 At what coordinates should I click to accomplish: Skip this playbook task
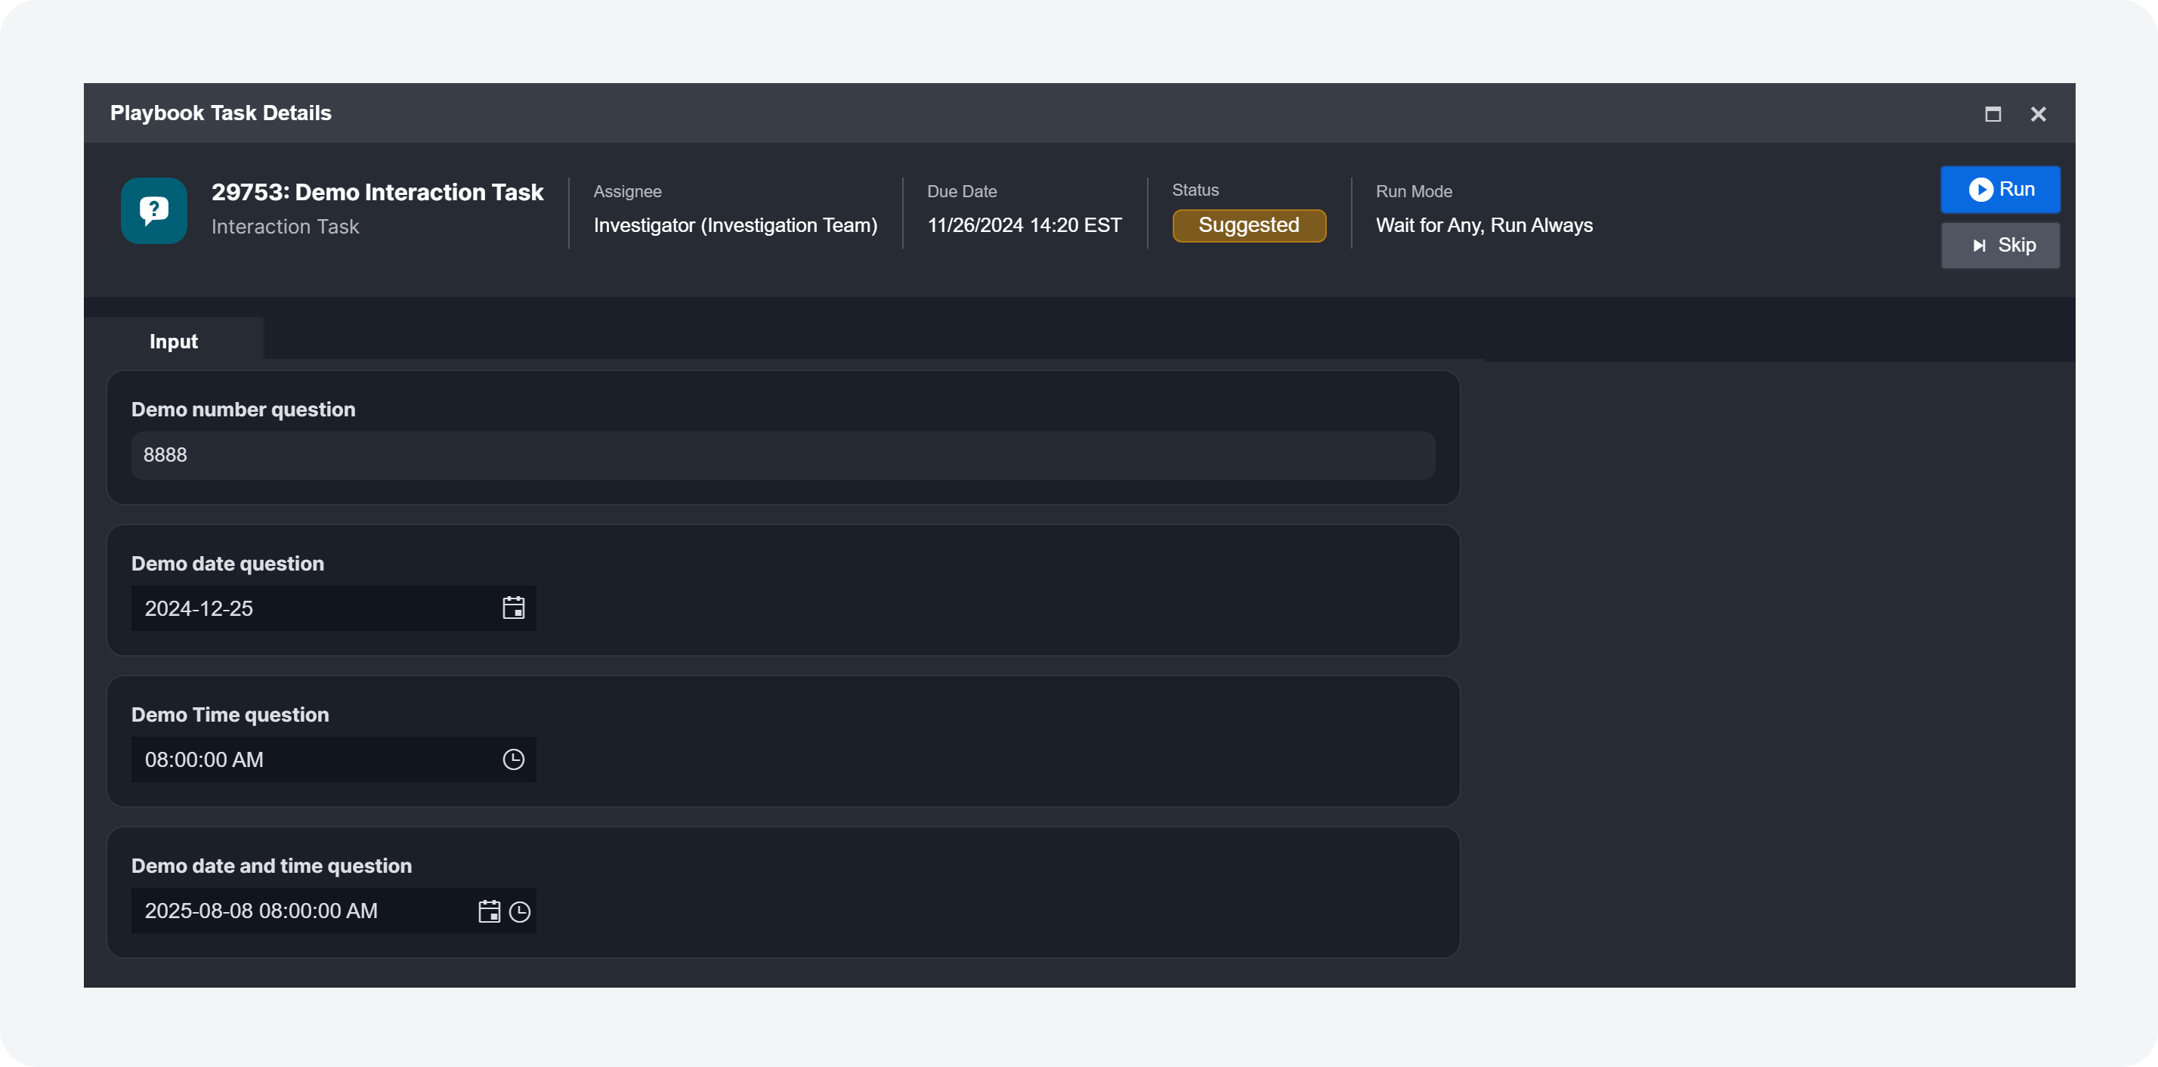(1999, 246)
